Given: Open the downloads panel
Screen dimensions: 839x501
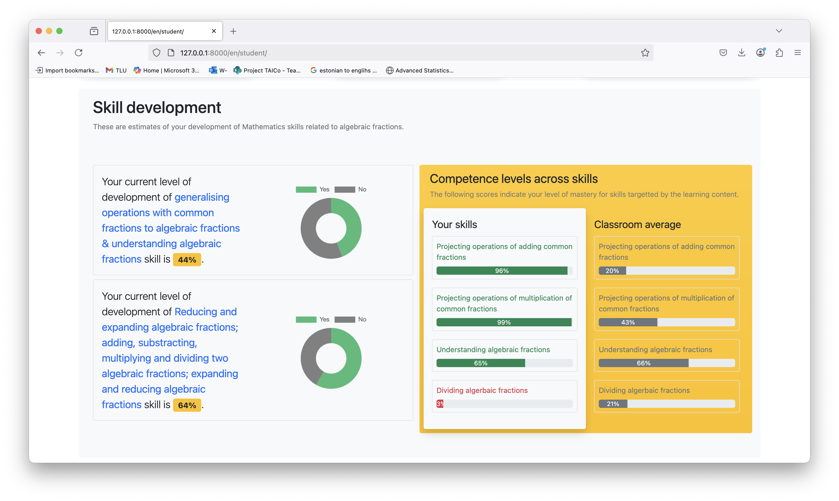Looking at the screenshot, I should [x=742, y=53].
